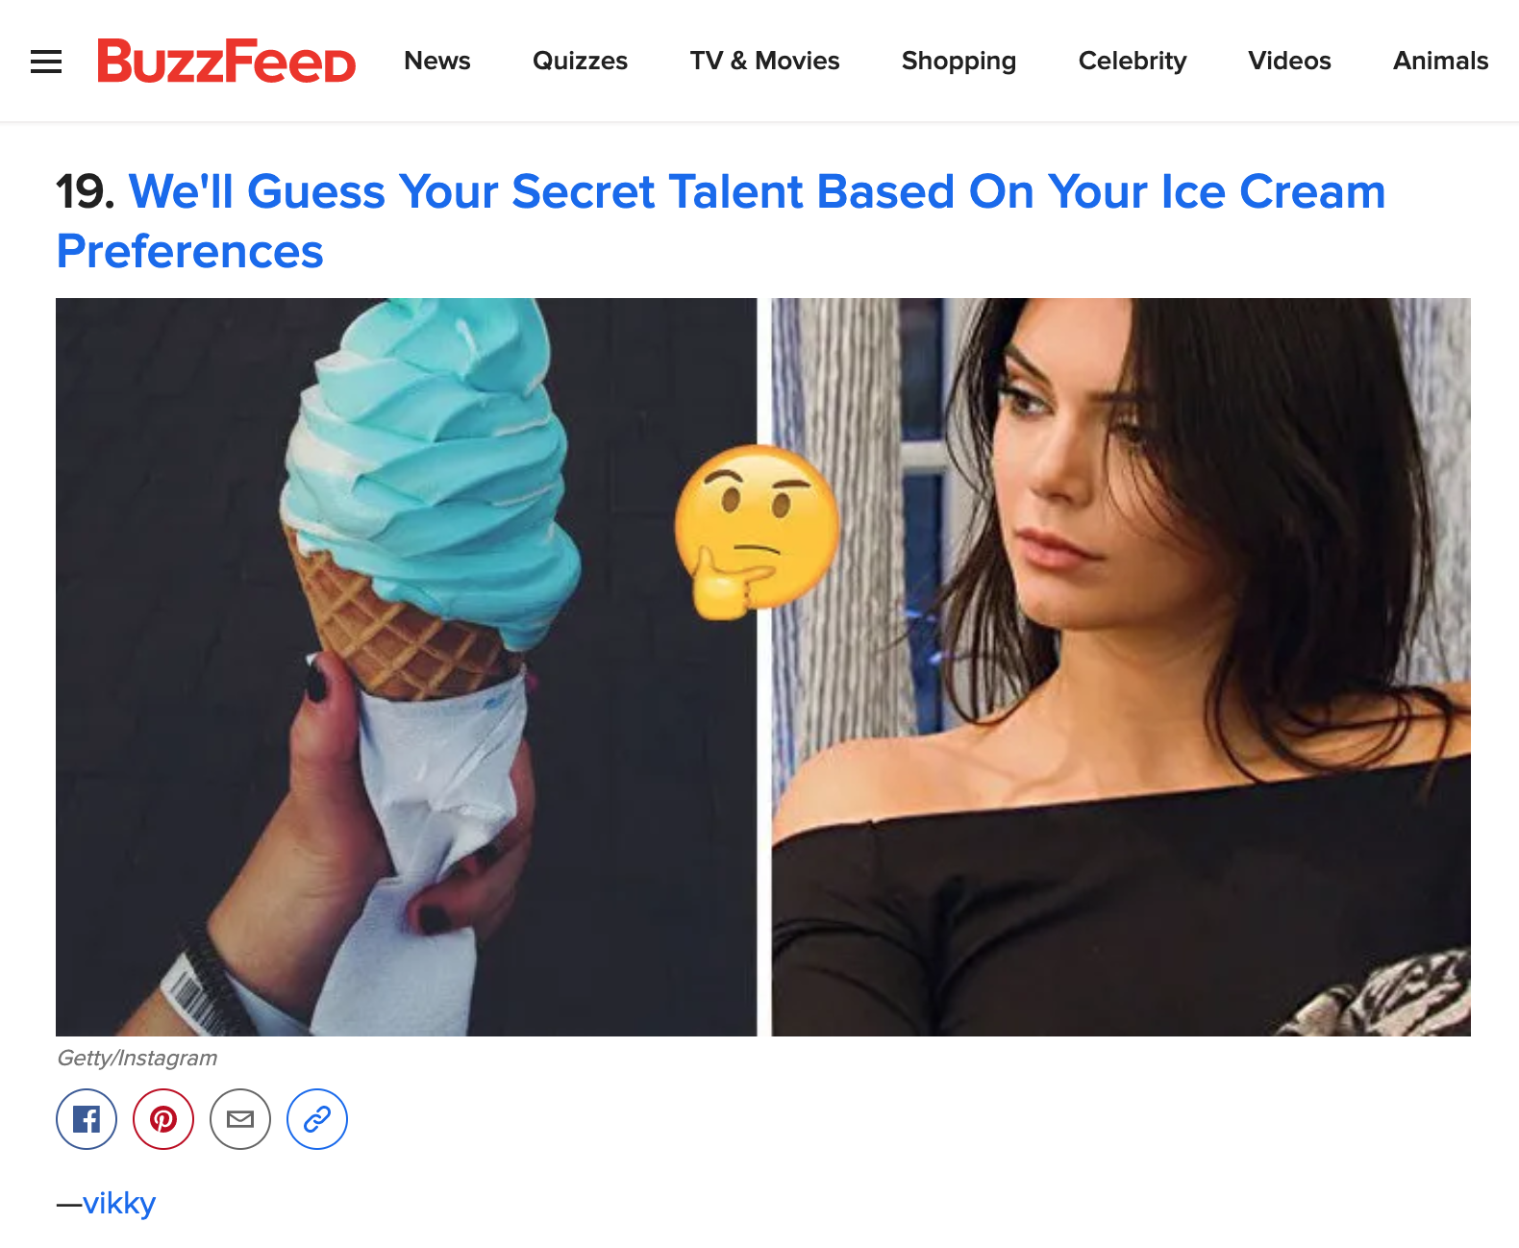
Task: Click the thinking face emoji overlay
Action: [757, 531]
